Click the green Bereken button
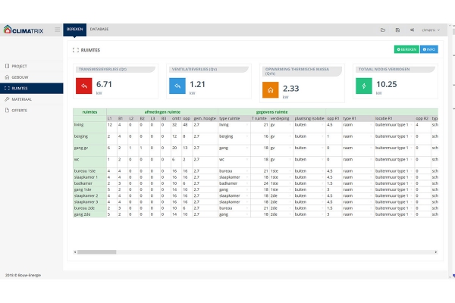The height and width of the screenshot is (303, 455). [x=406, y=49]
